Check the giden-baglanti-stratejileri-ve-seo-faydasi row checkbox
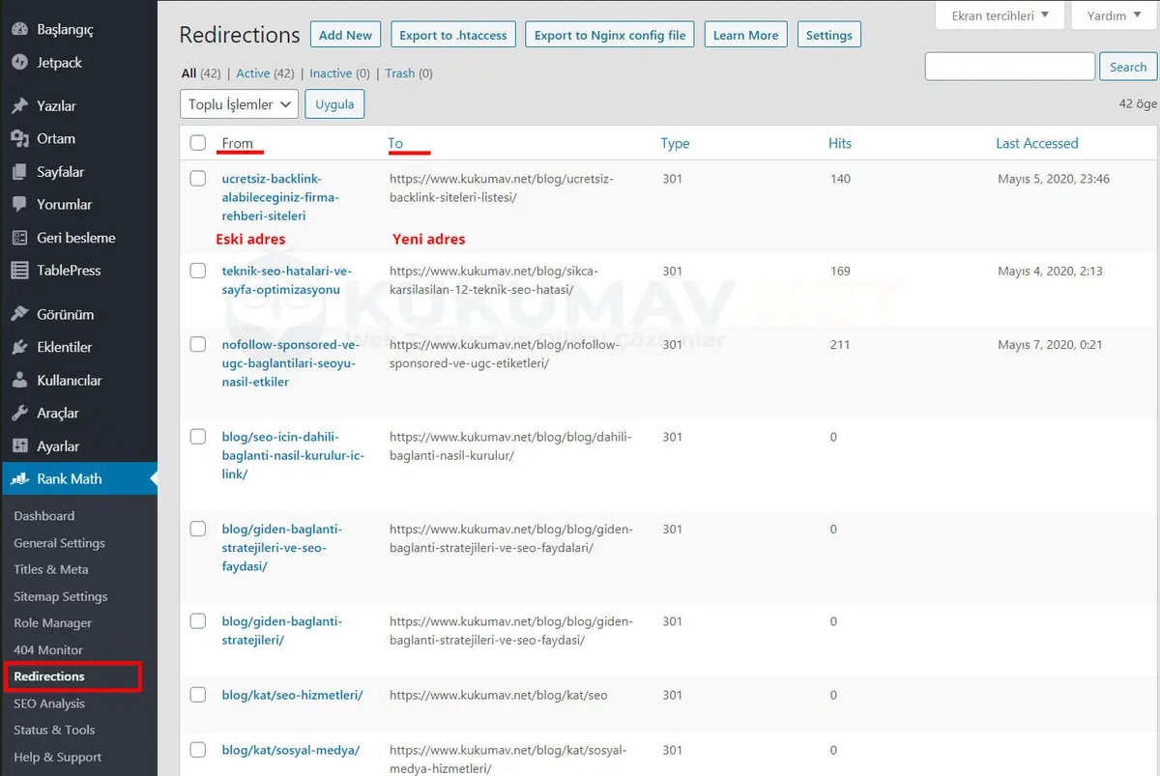Image resolution: width=1160 pixels, height=776 pixels. tap(198, 529)
